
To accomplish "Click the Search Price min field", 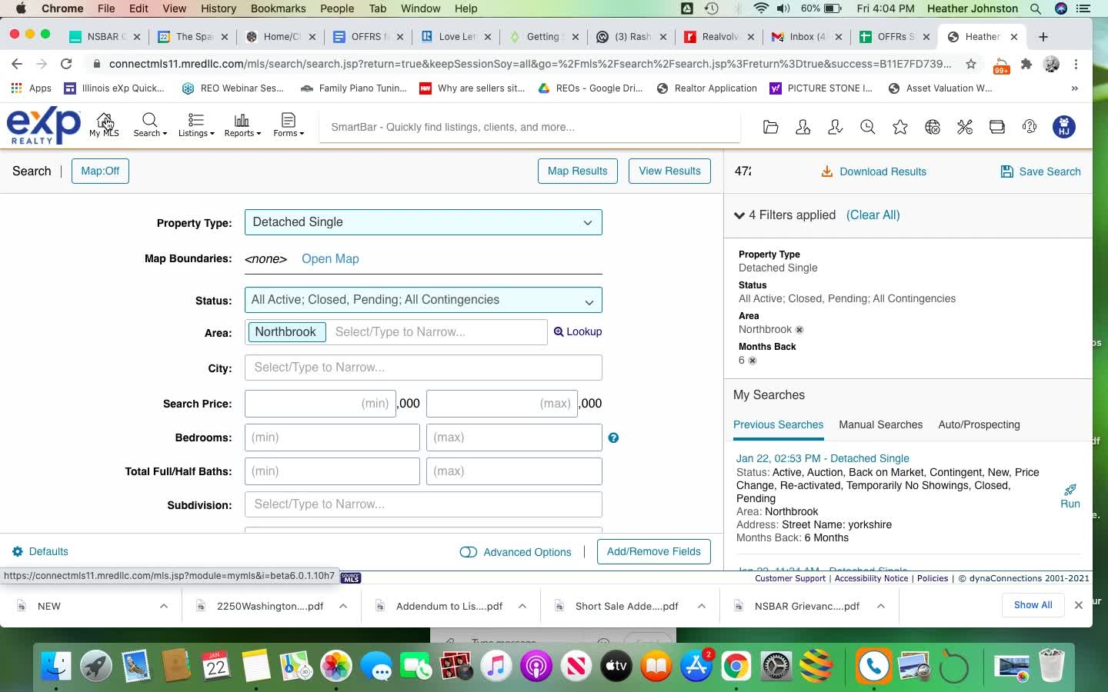I will pos(320,404).
